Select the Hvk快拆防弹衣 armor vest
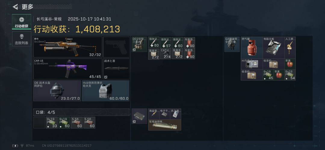Screen dimensions: 325x150 tap(106, 91)
